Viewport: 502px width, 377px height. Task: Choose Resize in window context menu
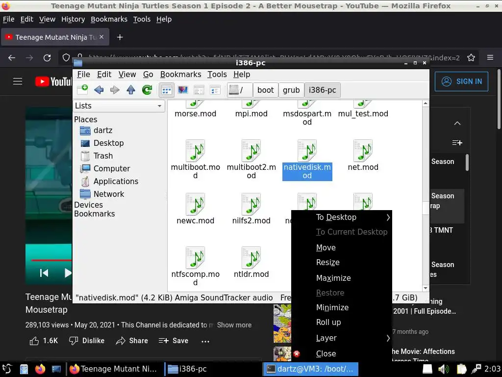tap(342, 263)
